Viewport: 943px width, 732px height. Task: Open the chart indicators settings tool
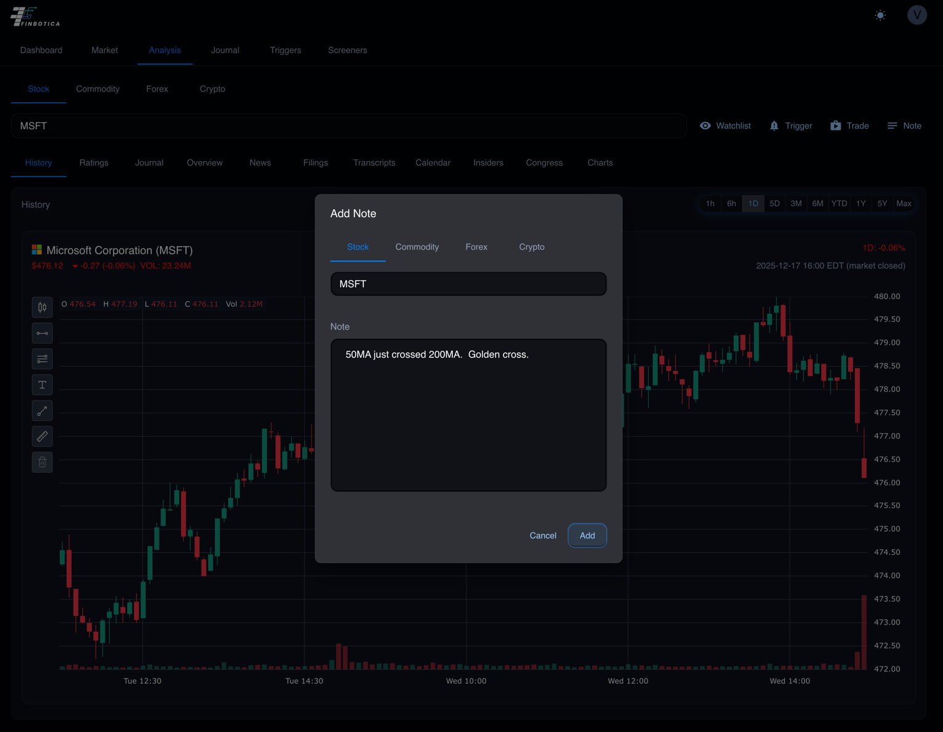pos(42,359)
